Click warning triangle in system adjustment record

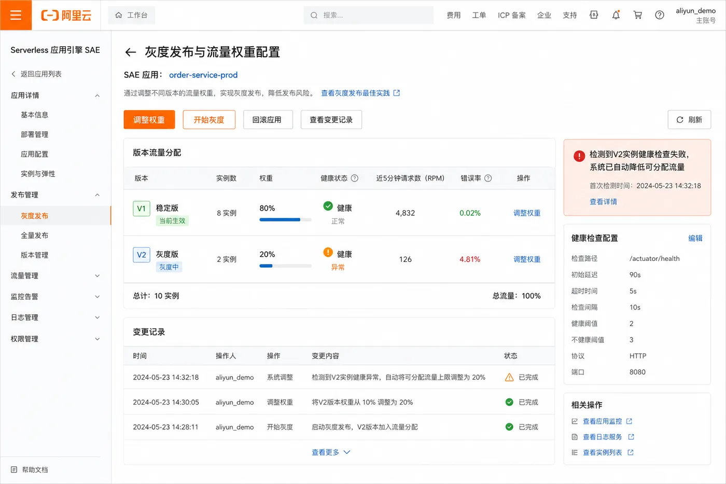coord(509,377)
